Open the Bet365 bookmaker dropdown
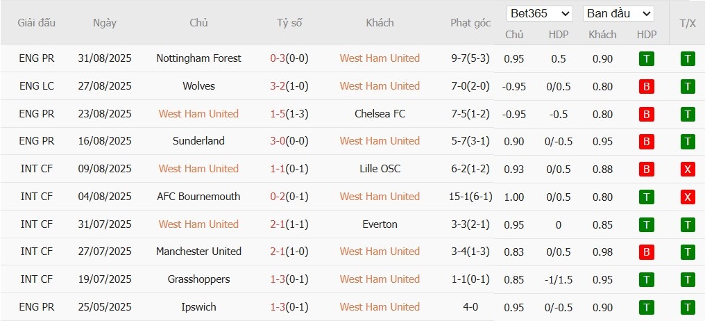Screen dimensions: 705x321 click(x=540, y=13)
